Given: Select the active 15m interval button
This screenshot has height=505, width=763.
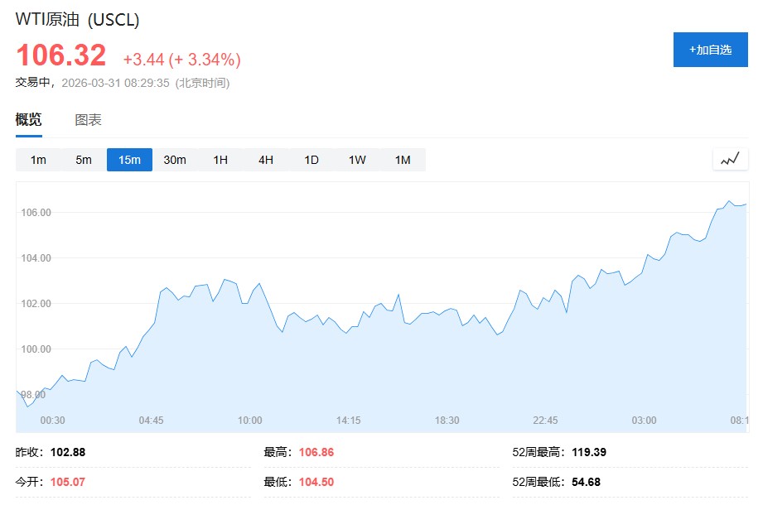Looking at the screenshot, I should (x=129, y=160).
